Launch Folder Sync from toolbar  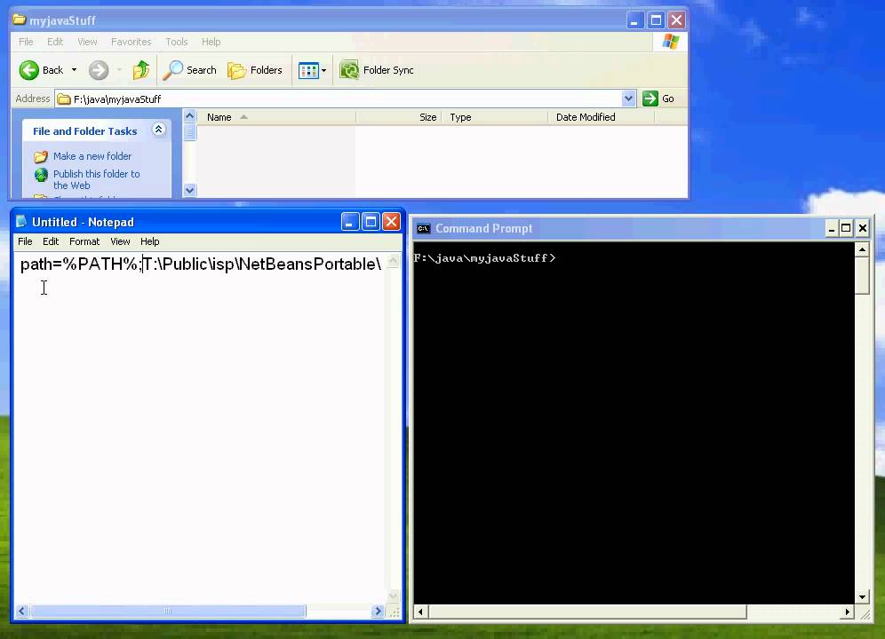(x=377, y=70)
